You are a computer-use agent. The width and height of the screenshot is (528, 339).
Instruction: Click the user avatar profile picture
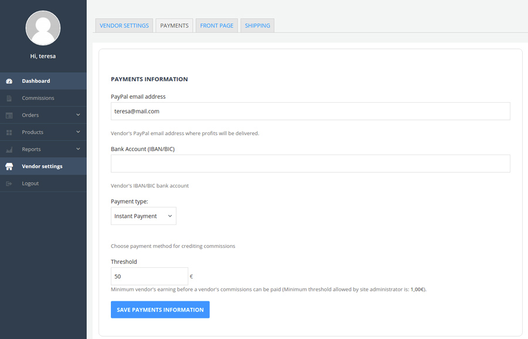(43, 28)
